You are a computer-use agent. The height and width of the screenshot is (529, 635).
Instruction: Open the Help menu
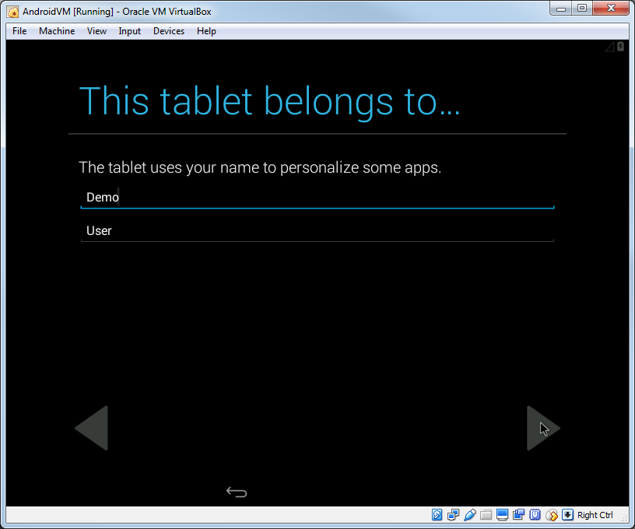pyautogui.click(x=206, y=31)
